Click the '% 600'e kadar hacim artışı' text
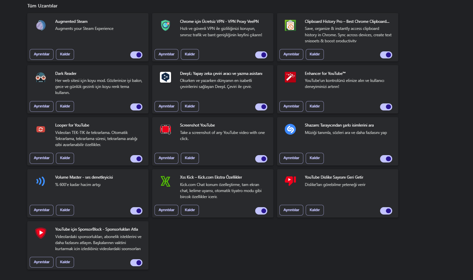 78,185
